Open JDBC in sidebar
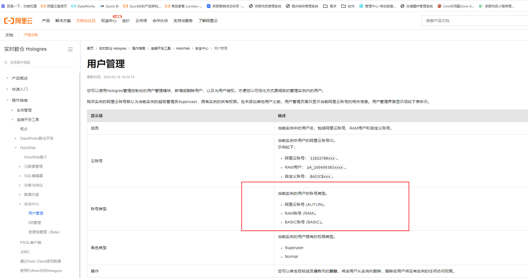 coord(25,252)
